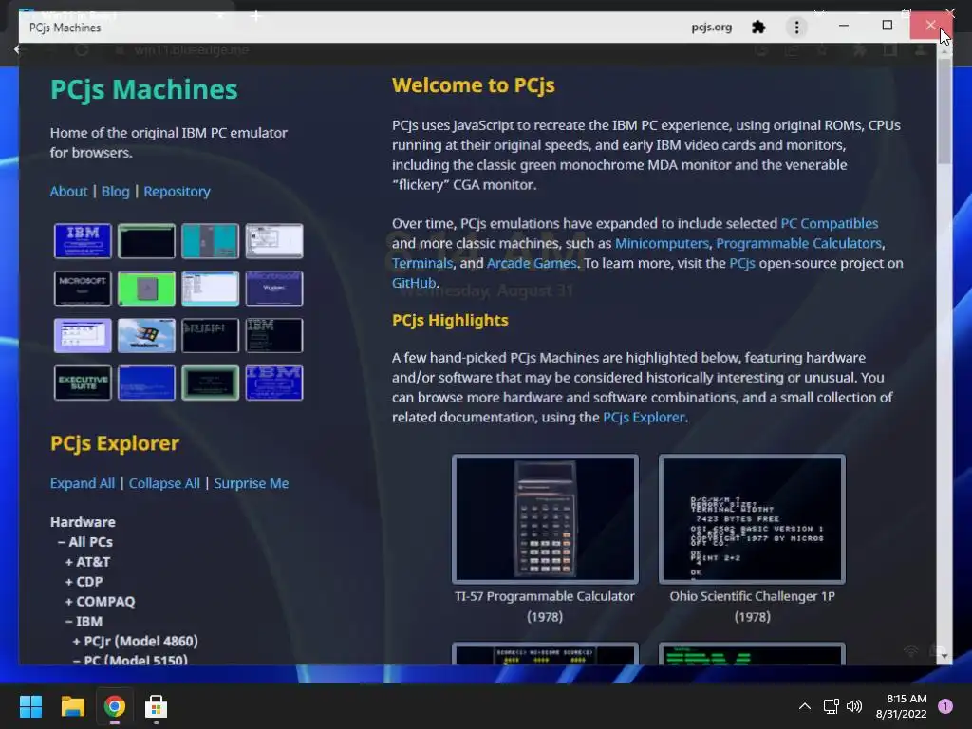Open the dark IBM thumbnail in third row

click(274, 335)
